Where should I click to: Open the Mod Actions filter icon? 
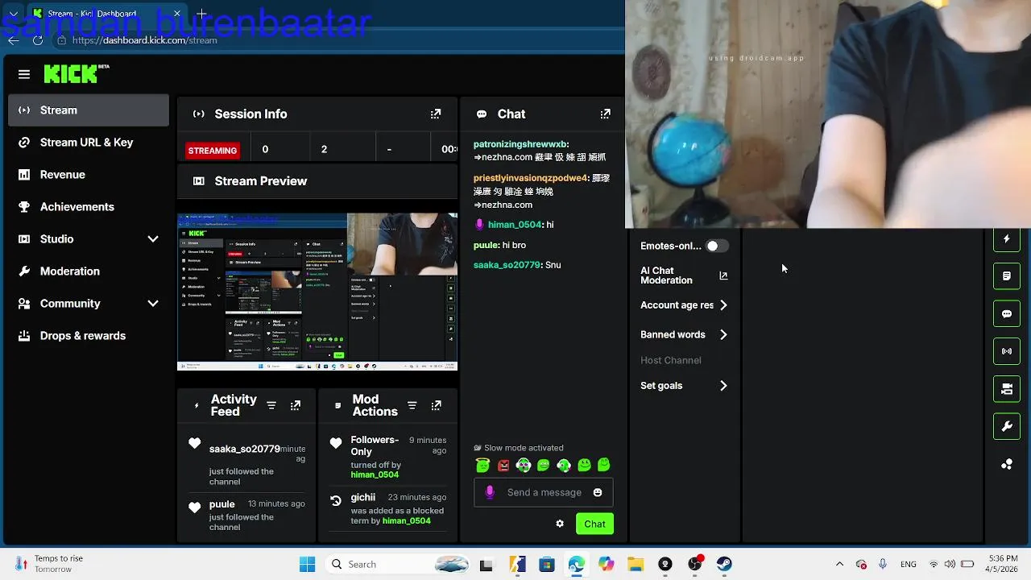pyautogui.click(x=412, y=405)
